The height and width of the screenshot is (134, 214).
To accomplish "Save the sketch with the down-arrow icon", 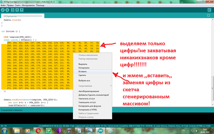I will click(22, 10).
